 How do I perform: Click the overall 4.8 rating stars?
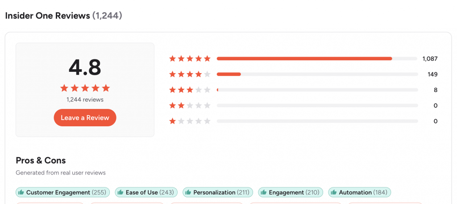85,88
